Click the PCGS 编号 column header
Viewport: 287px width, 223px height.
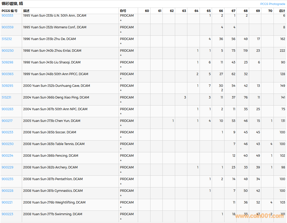pyautogui.click(x=10, y=11)
